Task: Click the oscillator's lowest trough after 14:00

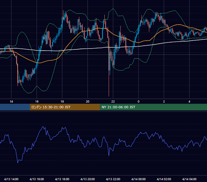Action: pyautogui.click(x=18, y=163)
